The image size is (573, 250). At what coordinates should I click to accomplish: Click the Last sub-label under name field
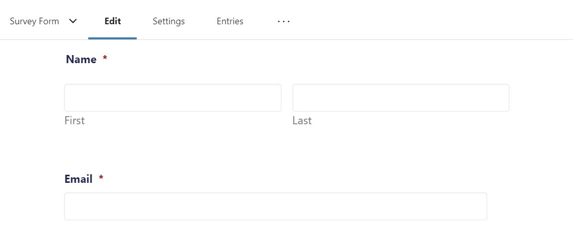coord(302,120)
